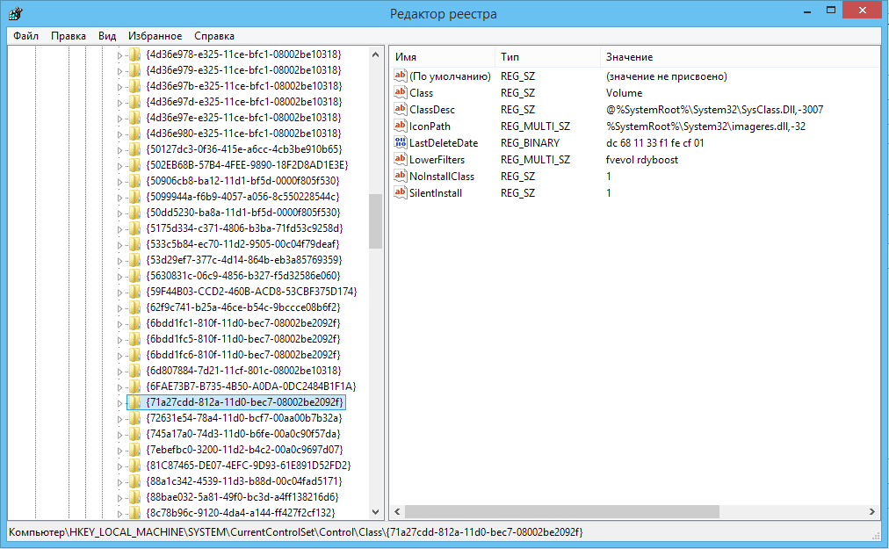Click the icon of (По умолчанию) value
889x549 pixels.
[x=401, y=76]
